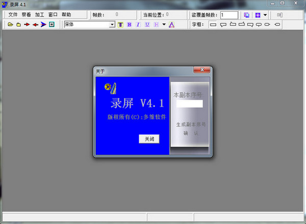Click the blue play arrow icon
The image size is (306, 224).
pyautogui.click(x=43, y=24)
